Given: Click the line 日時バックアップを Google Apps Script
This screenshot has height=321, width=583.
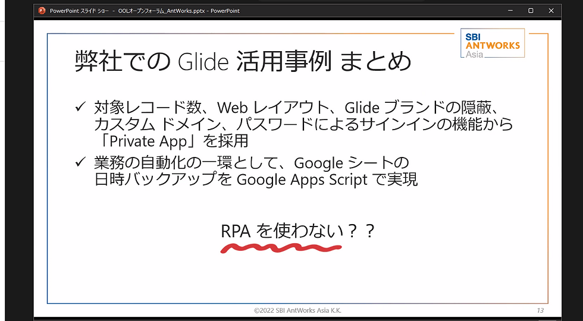Looking at the screenshot, I should click(x=256, y=180).
